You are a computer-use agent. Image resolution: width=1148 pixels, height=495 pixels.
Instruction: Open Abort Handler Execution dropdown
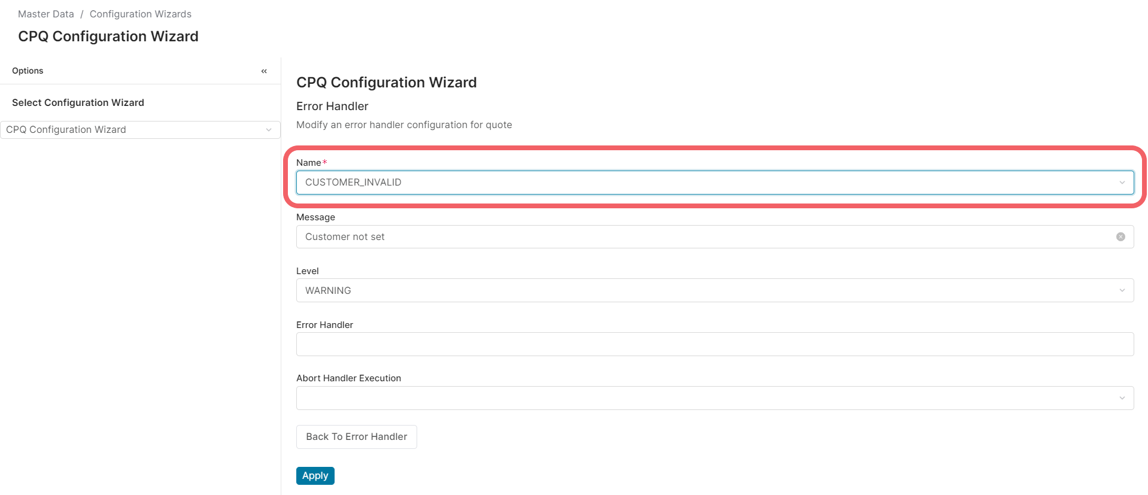pyautogui.click(x=1122, y=398)
